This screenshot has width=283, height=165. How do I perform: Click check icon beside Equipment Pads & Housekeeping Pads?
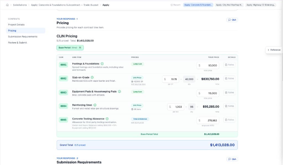(x=119, y=91)
